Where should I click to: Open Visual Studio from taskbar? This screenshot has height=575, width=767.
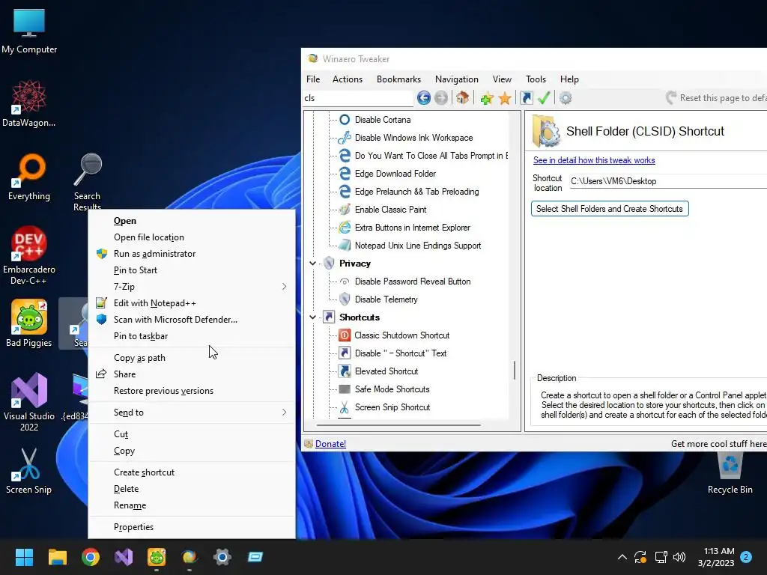[x=124, y=557]
